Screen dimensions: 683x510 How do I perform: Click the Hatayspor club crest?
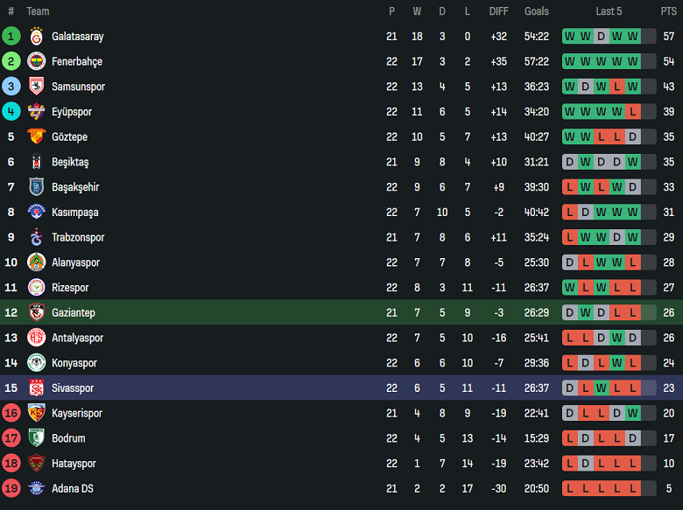(36, 464)
